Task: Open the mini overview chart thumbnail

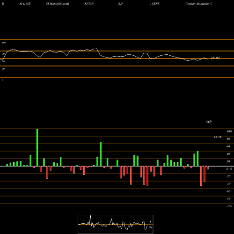Action: pyautogui.click(x=116, y=224)
